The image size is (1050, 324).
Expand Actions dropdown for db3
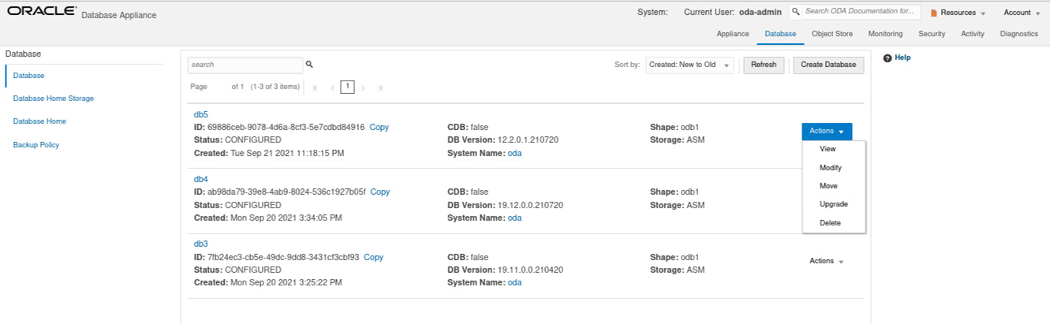[x=826, y=261]
